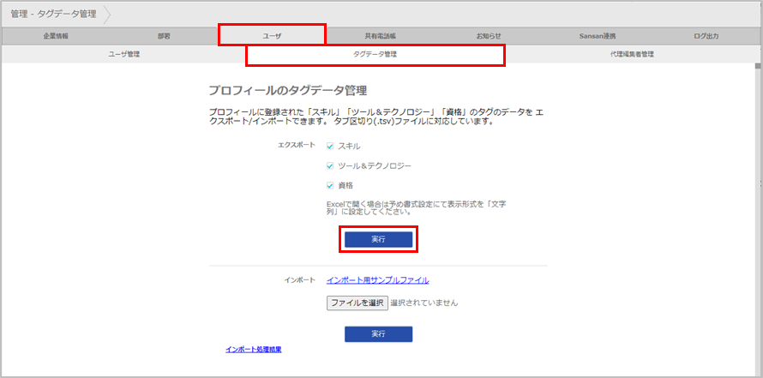Uncheck the 資格 export checkbox

coord(330,185)
